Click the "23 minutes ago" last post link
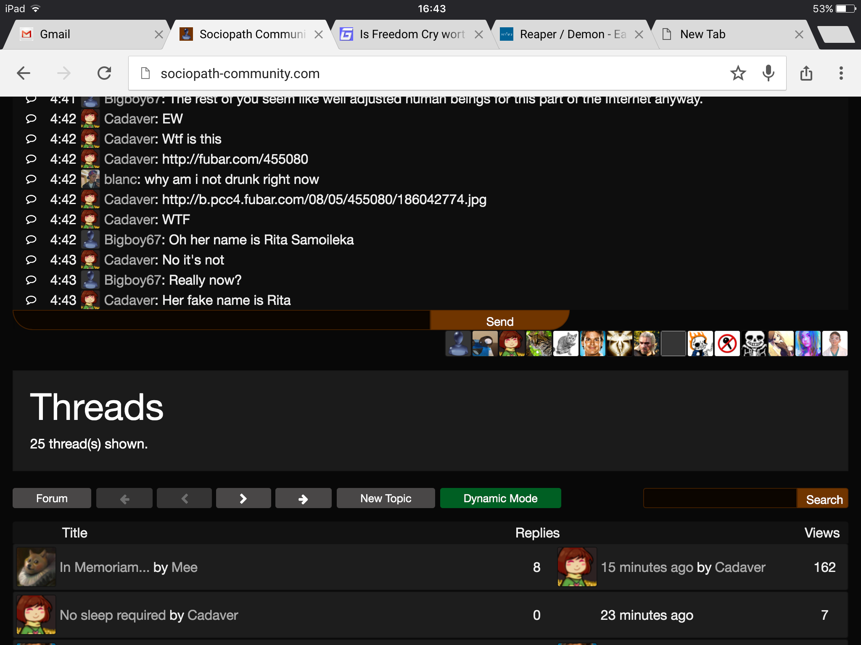The image size is (861, 645). pyautogui.click(x=647, y=615)
